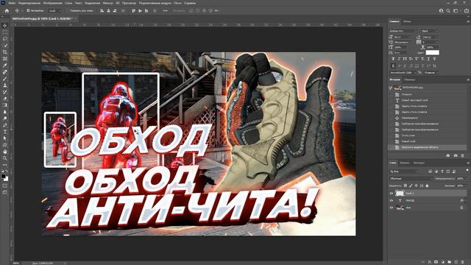Select the Move tool in the left toolbar
This screenshot has width=471, height=265.
click(5, 26)
